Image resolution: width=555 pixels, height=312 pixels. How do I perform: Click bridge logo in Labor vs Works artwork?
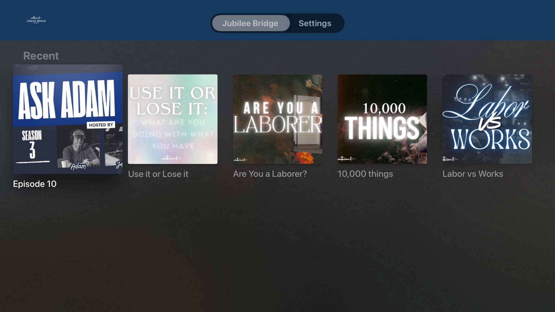(450, 159)
